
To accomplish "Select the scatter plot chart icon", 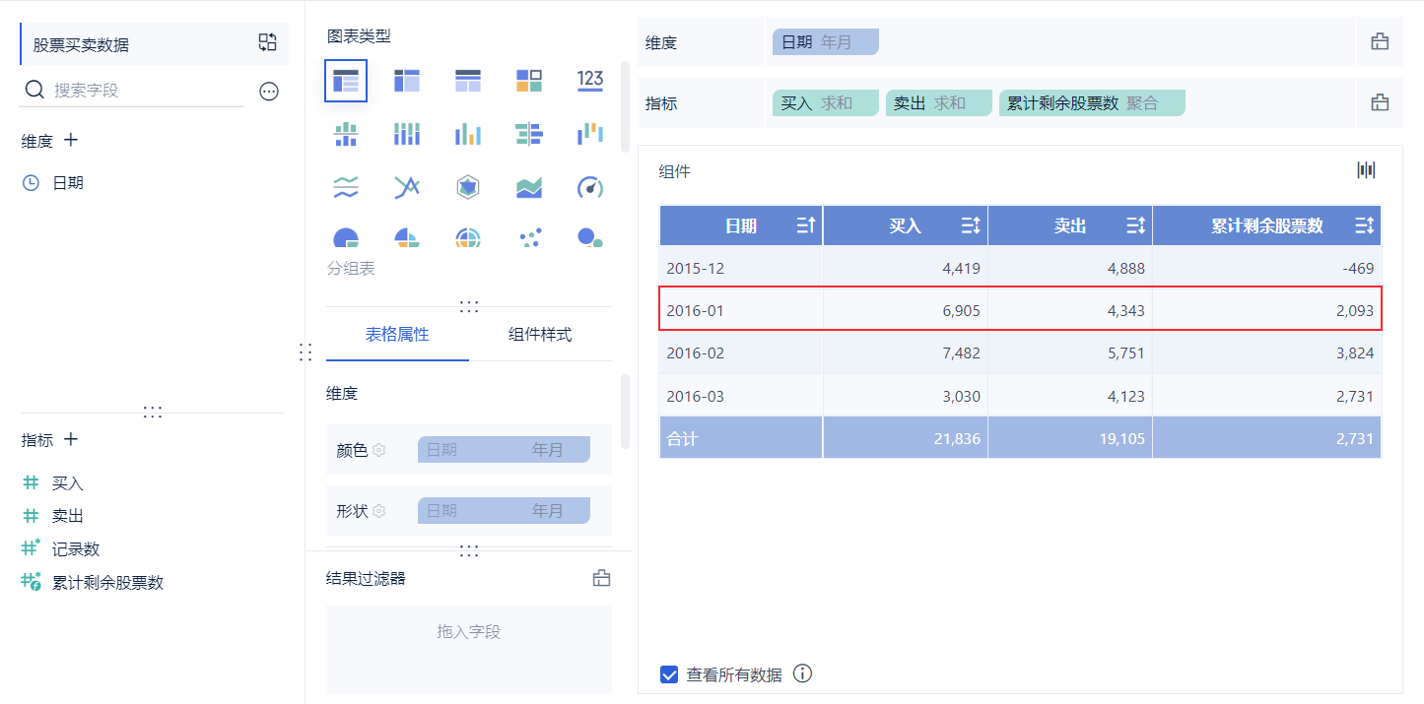I will (x=529, y=237).
